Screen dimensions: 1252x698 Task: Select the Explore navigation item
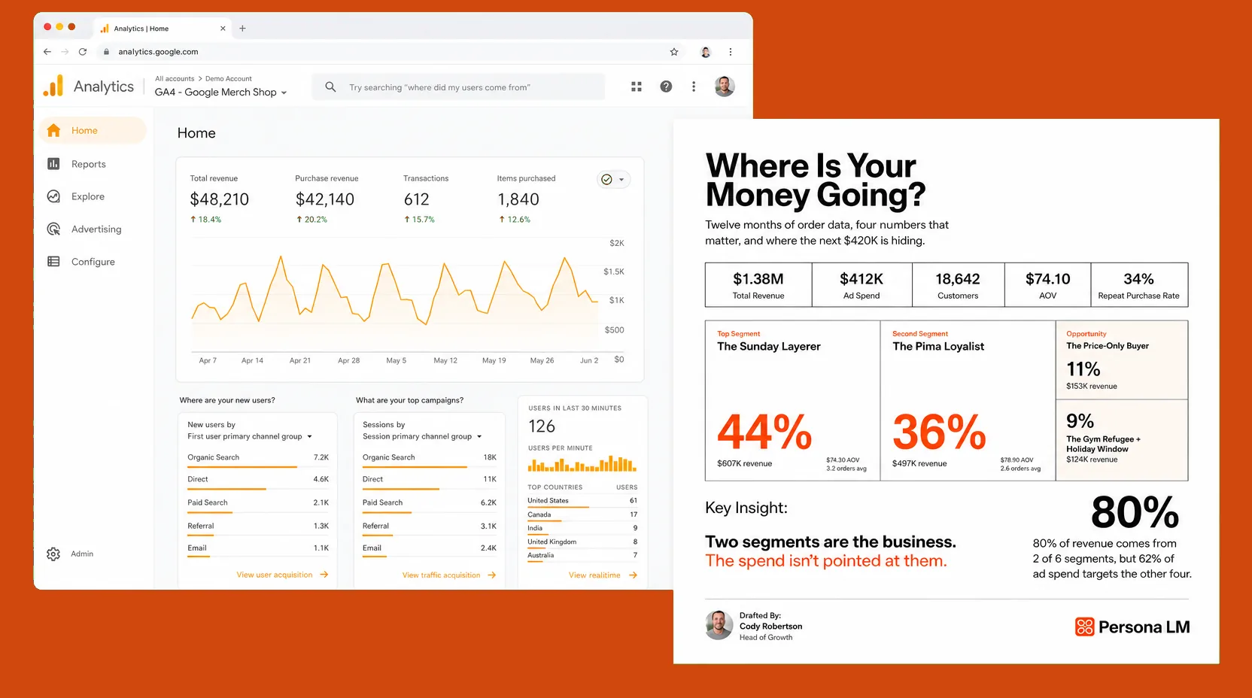pyautogui.click(x=93, y=196)
